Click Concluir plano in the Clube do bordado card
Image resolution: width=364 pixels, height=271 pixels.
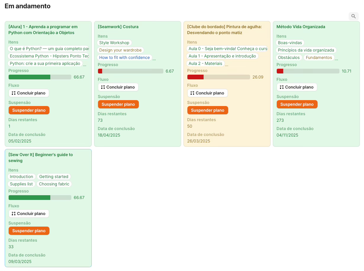pyautogui.click(x=207, y=93)
